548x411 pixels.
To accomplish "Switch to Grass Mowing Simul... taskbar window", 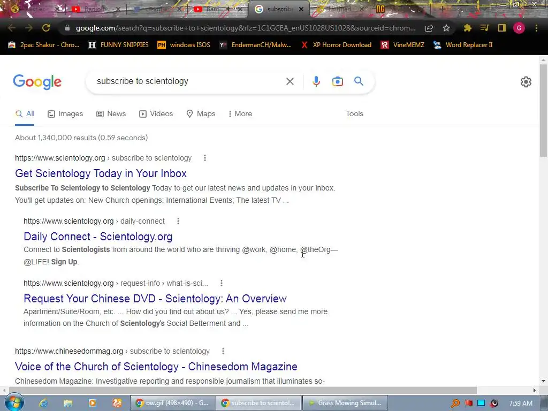I will click(x=345, y=403).
